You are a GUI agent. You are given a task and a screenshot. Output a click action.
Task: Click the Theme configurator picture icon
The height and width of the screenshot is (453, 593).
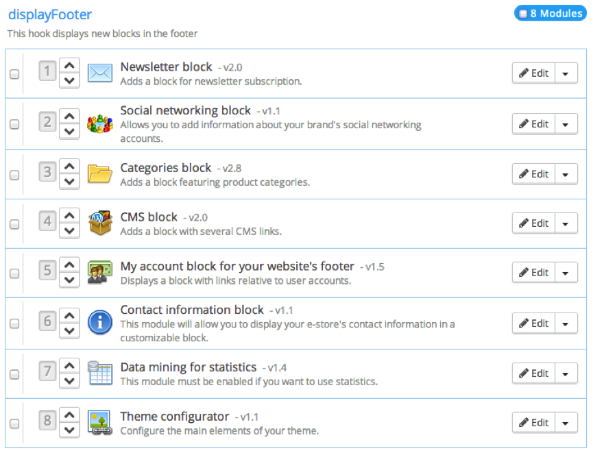coord(100,422)
